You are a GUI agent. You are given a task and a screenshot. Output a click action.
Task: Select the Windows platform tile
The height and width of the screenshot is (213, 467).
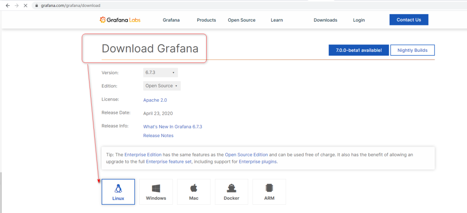click(x=156, y=191)
